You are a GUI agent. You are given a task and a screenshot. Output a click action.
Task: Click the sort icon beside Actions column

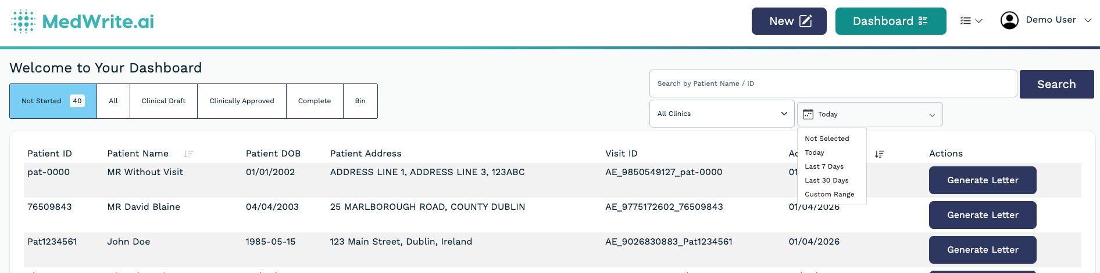(879, 154)
